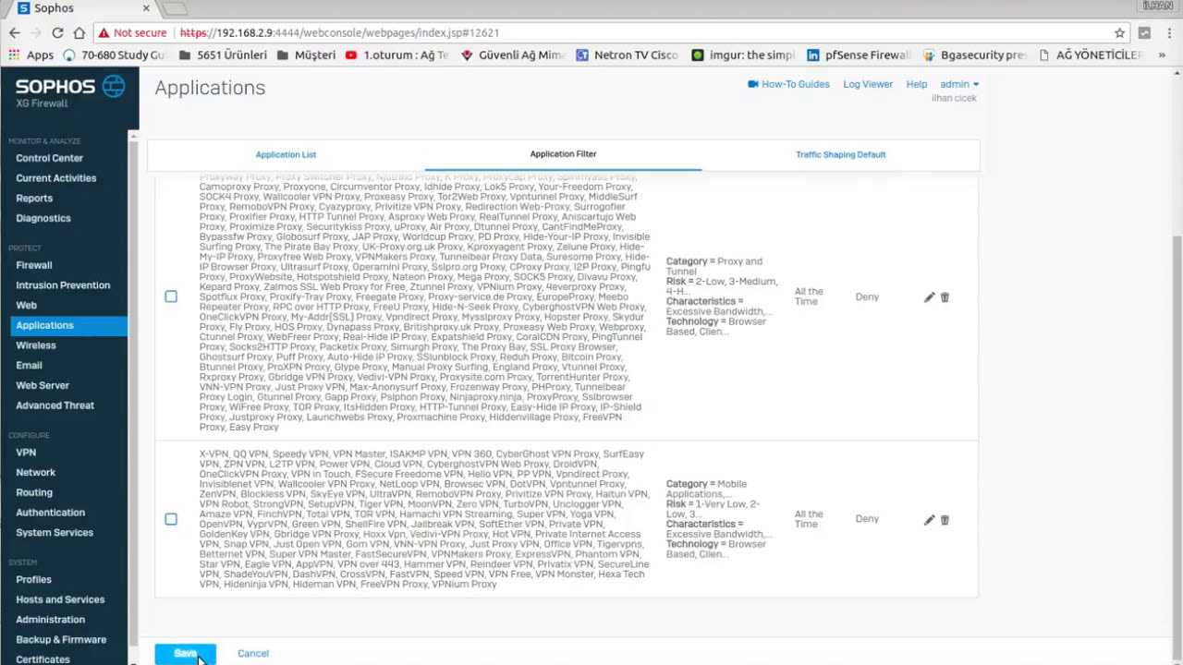Image resolution: width=1183 pixels, height=665 pixels.
Task: Delete the Mobile Applications filter rule
Action: pyautogui.click(x=945, y=520)
